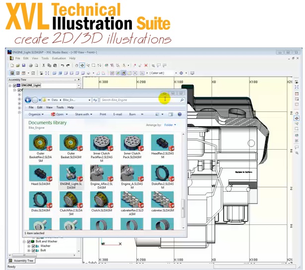The image size is (305, 270).
Task: Toggle the Explorer preview pane icon
Action: click(171, 114)
